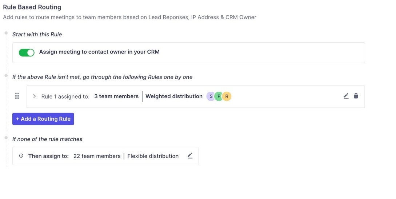The width and height of the screenshot is (396, 199).
Task: Select the Flexible distribution label
Action: [153, 156]
